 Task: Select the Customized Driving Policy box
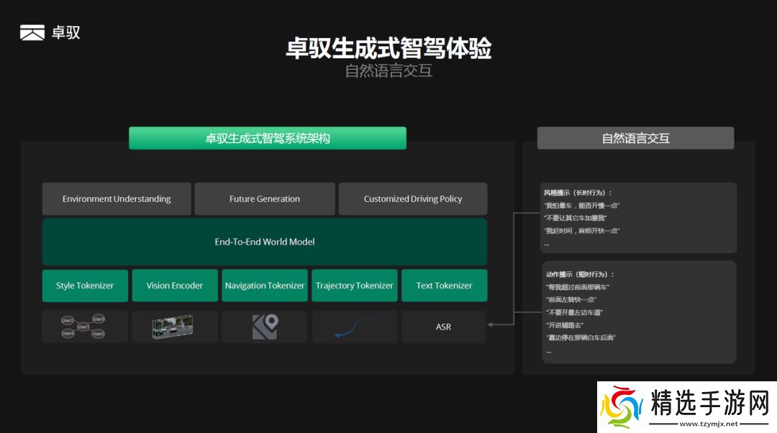(413, 199)
